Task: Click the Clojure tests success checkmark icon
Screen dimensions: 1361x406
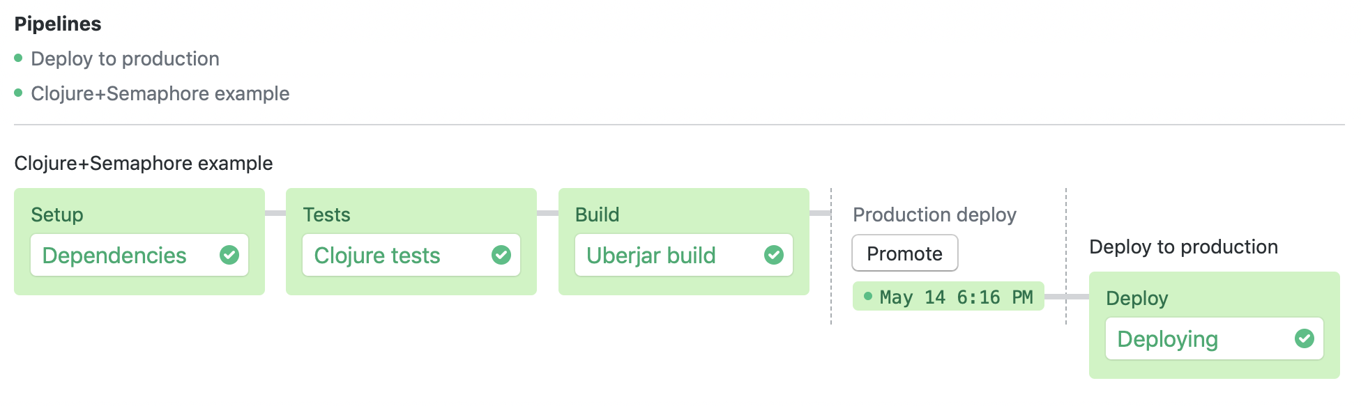Action: pos(501,255)
